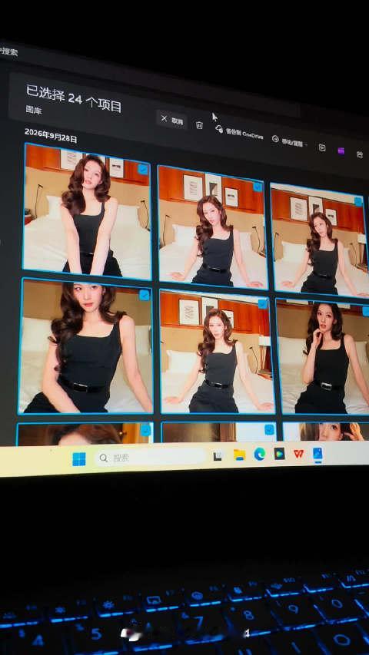Click the purple app icon in the toolbar

point(341,151)
